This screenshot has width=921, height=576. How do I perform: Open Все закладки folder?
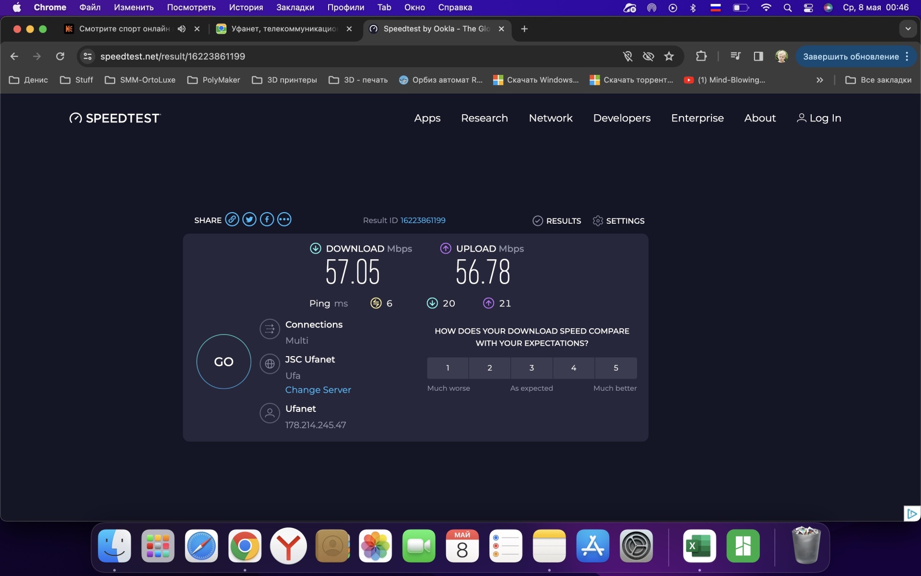(x=878, y=80)
